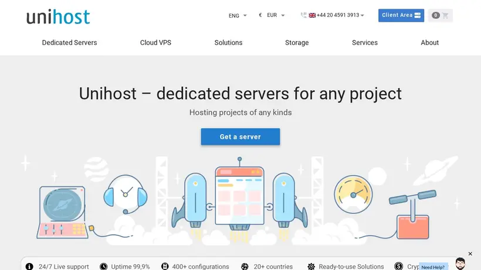
Task: Click the 400+ configurations list icon
Action: [165, 266]
